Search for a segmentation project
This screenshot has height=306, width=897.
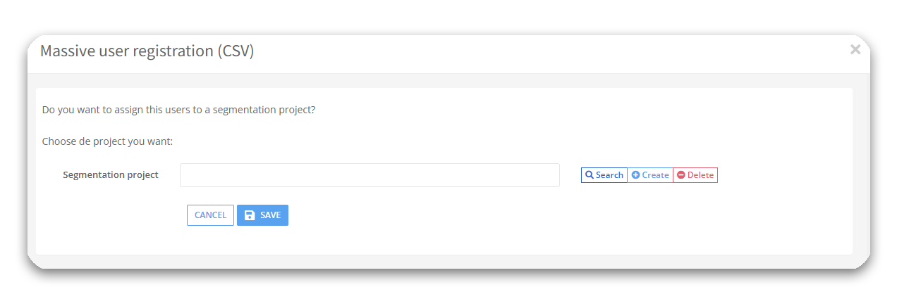coord(604,175)
